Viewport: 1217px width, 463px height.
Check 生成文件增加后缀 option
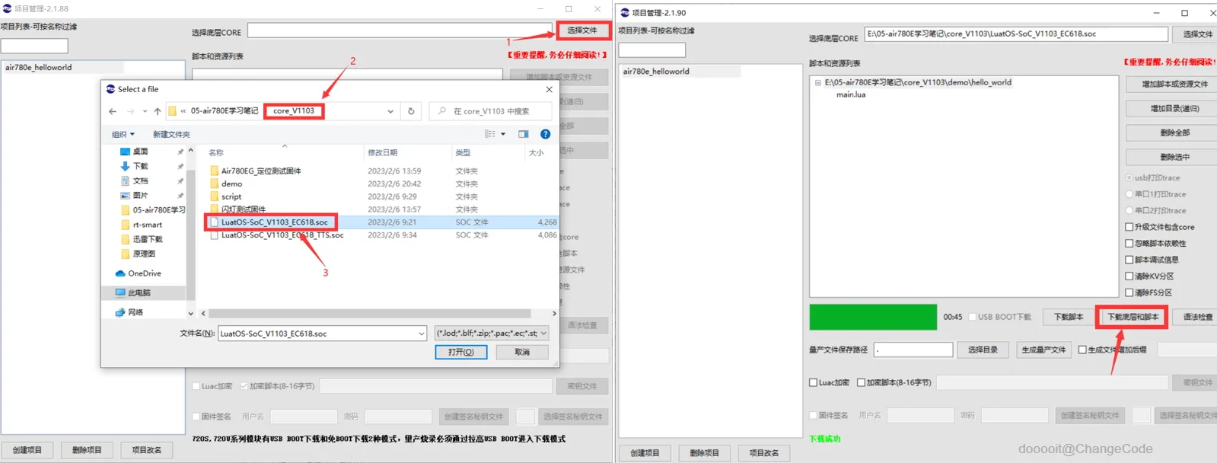click(1082, 350)
